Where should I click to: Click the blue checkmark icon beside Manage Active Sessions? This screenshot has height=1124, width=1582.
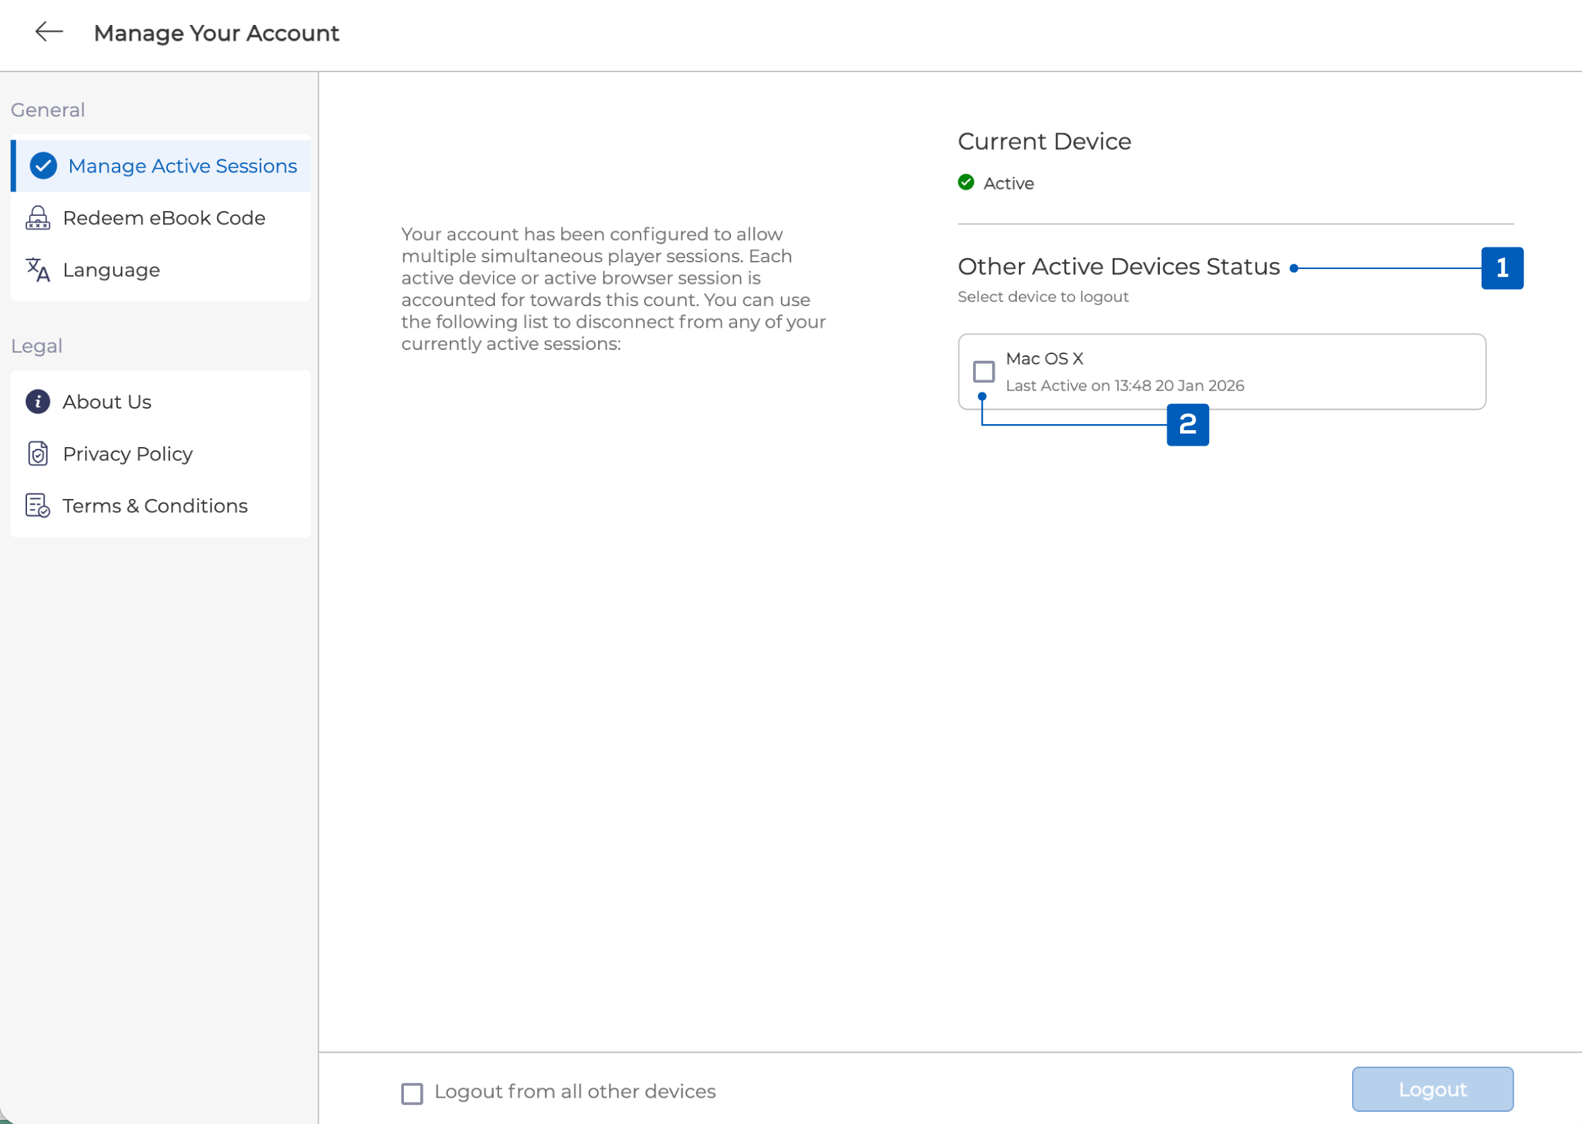pyautogui.click(x=43, y=166)
